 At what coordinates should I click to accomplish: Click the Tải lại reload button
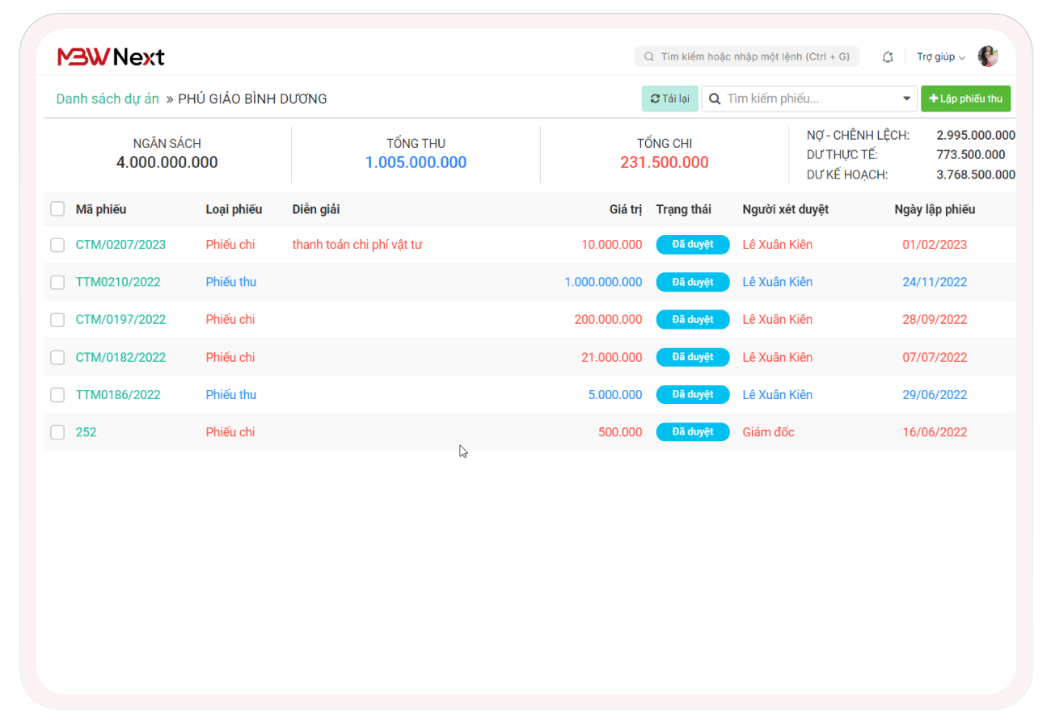point(669,99)
